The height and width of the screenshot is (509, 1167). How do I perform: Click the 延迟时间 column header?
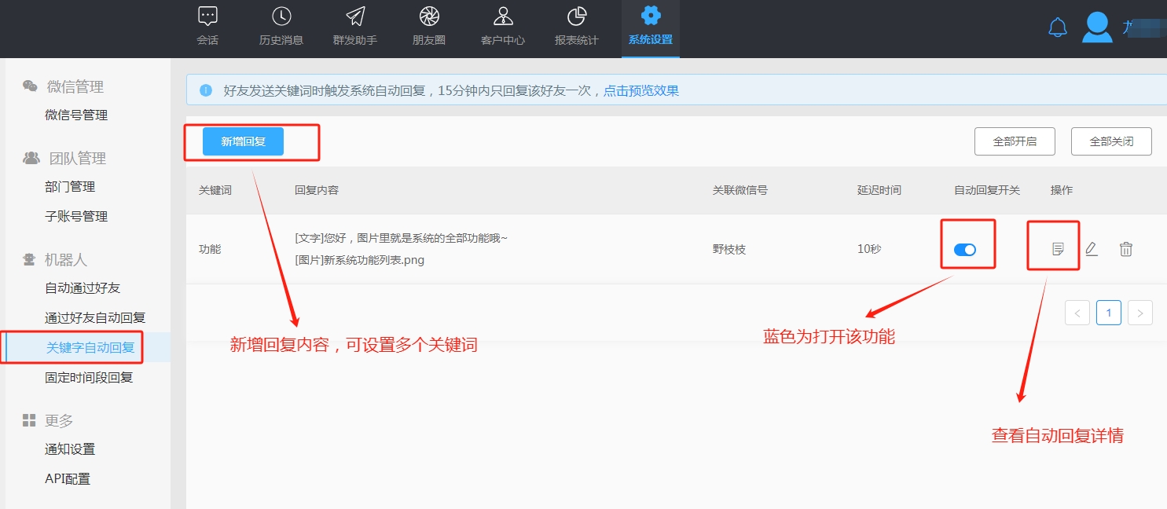coord(879,191)
